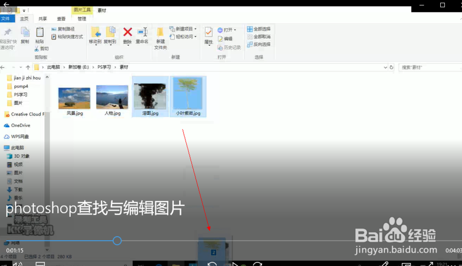Screen dimensions: 462x266
Task: Select WPS网盘 in navigation pane
Action: (x=17, y=136)
